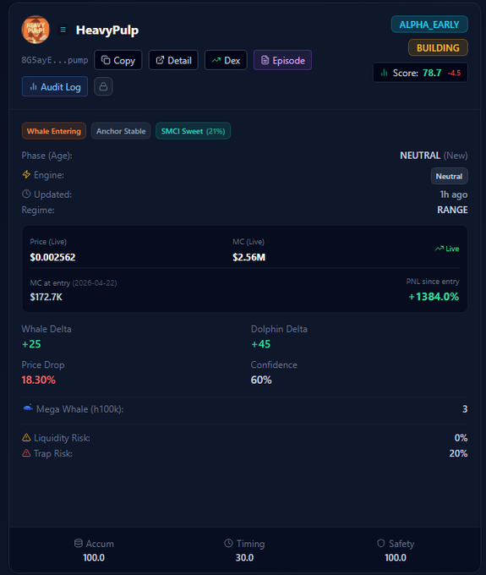Open the Episode page

click(282, 60)
